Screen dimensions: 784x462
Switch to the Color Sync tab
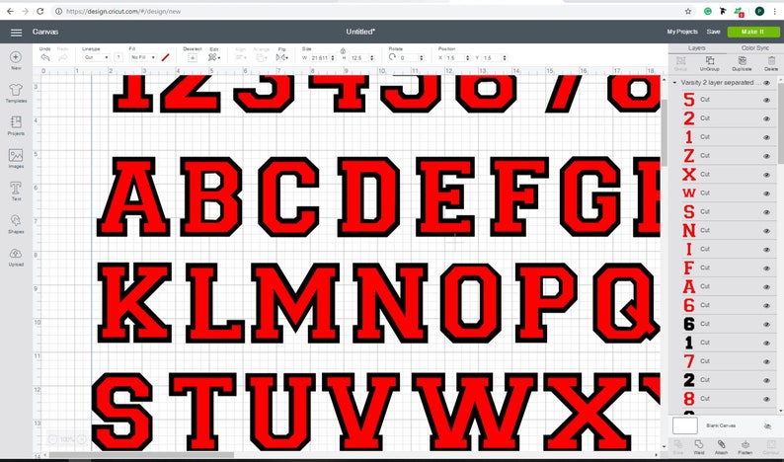pyautogui.click(x=755, y=48)
